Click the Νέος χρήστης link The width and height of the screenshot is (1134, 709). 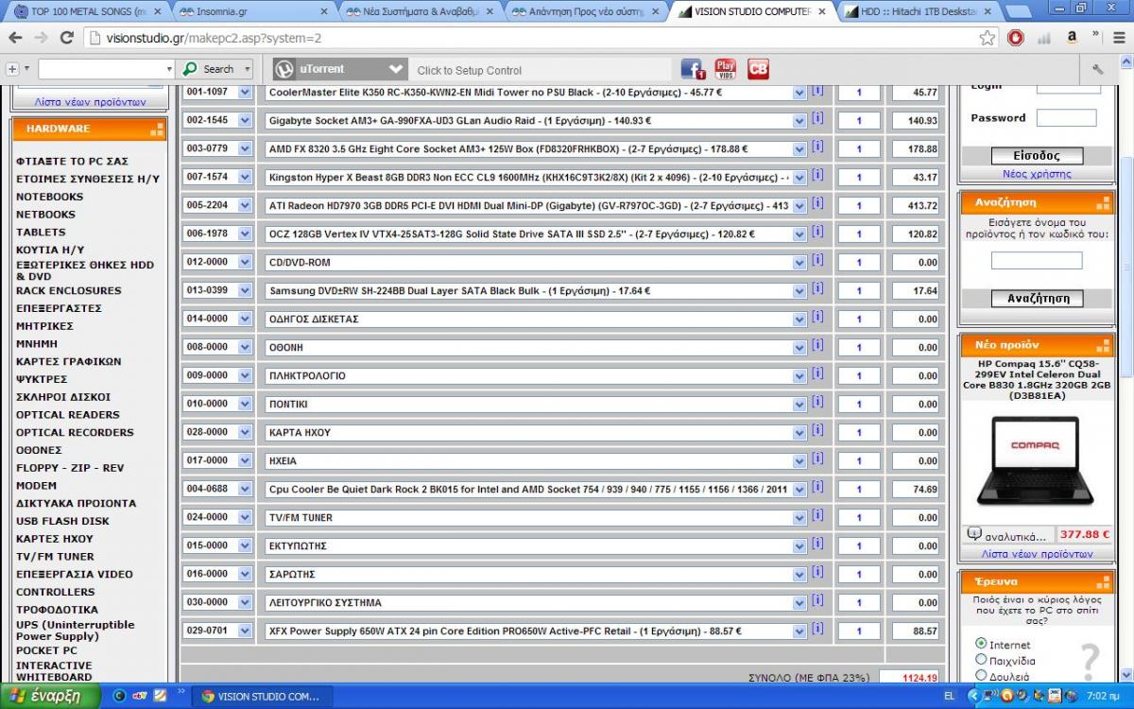point(1037,174)
